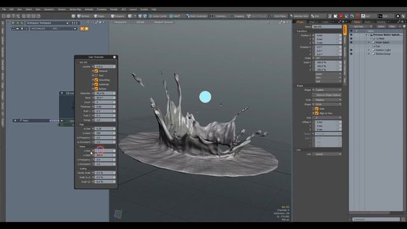The image size is (407, 229).
Task: Open the Add Item dropdown
Action: (x=362, y=27)
